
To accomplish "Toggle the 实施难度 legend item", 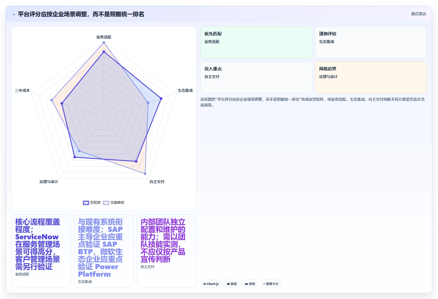I will [x=114, y=203].
